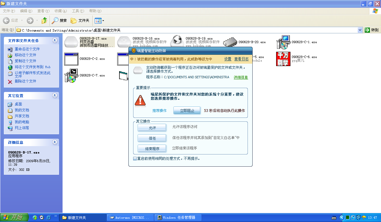Go to 桌面 in other places
The height and width of the screenshot is (222, 381).
tap(18, 104)
